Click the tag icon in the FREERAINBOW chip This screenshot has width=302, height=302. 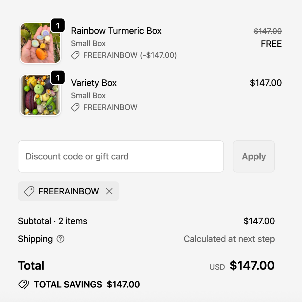(x=29, y=191)
